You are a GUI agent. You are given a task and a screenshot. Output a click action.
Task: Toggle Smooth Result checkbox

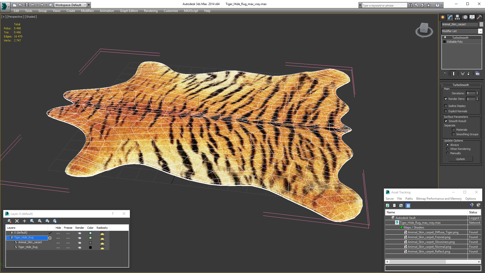click(446, 121)
